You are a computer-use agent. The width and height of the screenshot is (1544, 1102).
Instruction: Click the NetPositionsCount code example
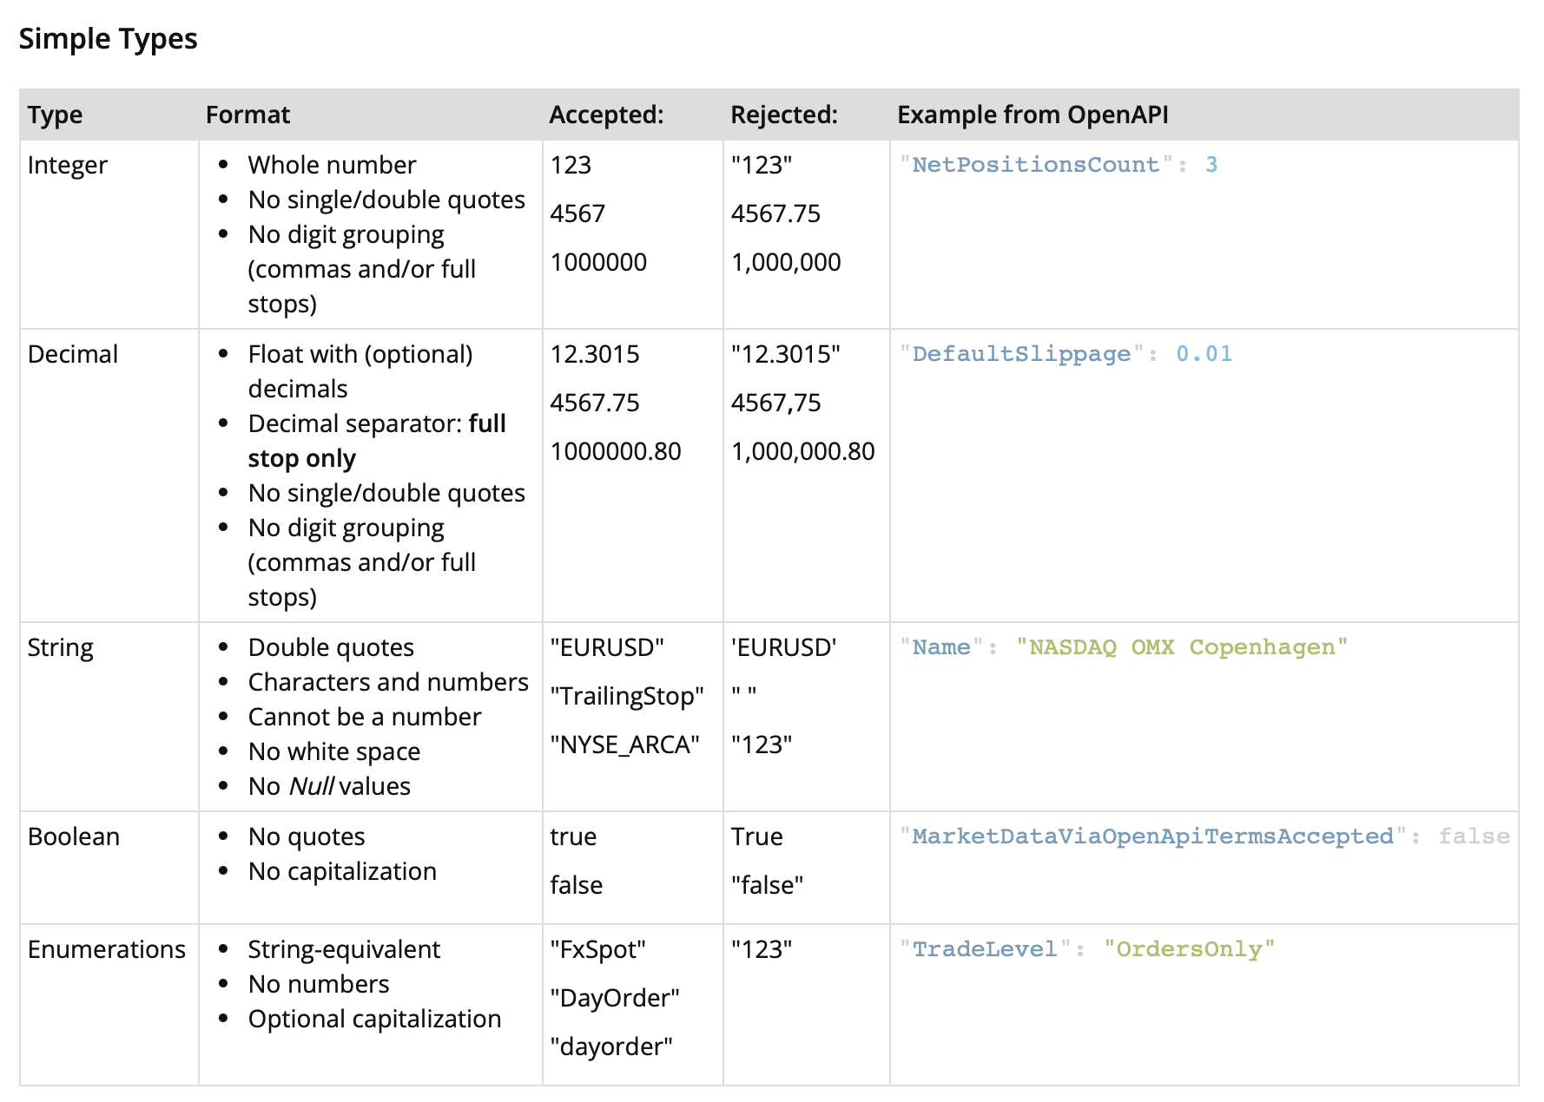point(1058,165)
